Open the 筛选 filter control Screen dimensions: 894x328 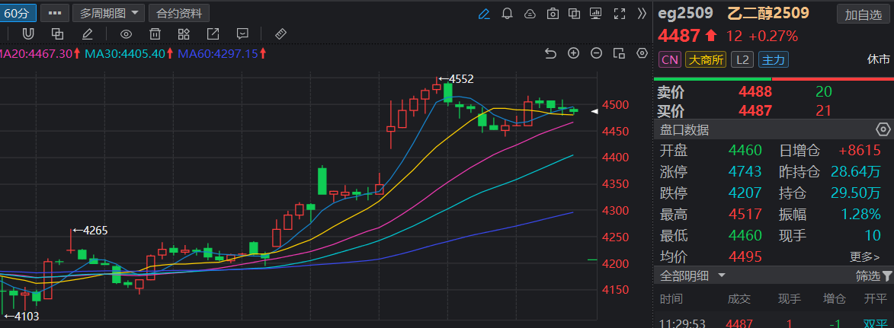[x=873, y=276]
